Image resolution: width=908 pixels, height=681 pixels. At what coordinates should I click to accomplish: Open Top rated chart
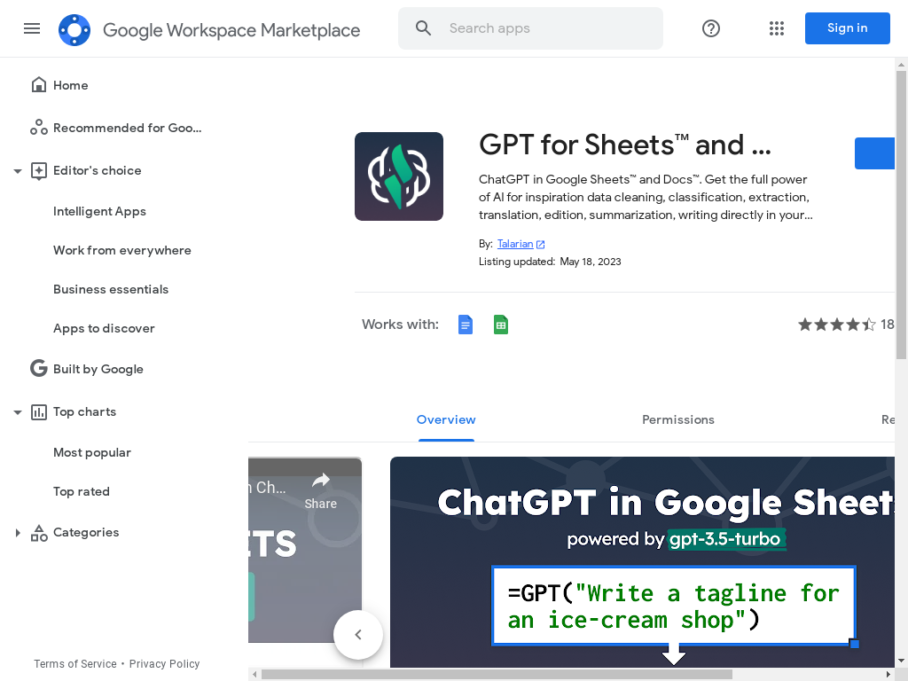click(x=81, y=491)
